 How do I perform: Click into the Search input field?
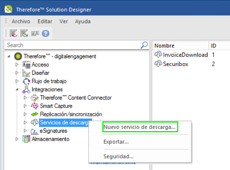(x=73, y=45)
